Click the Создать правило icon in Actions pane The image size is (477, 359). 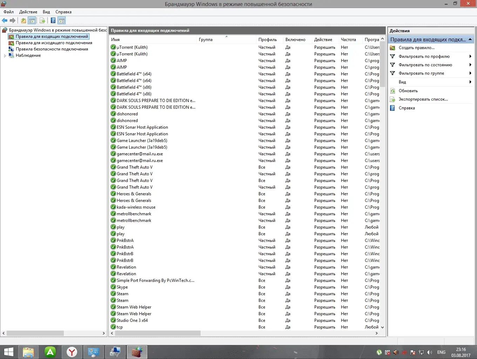392,48
